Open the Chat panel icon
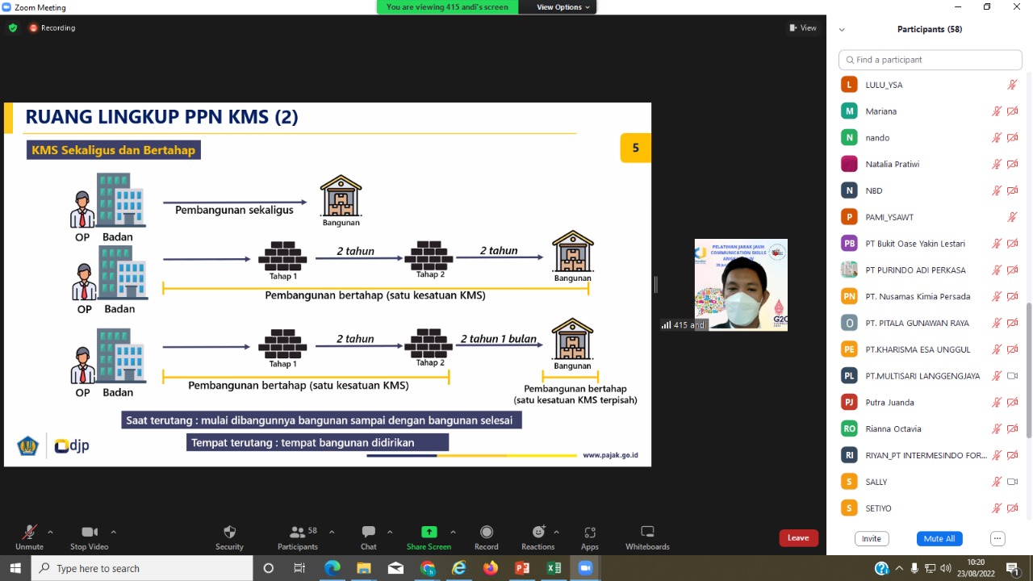Viewport: 1033px width, 581px height. 368,533
